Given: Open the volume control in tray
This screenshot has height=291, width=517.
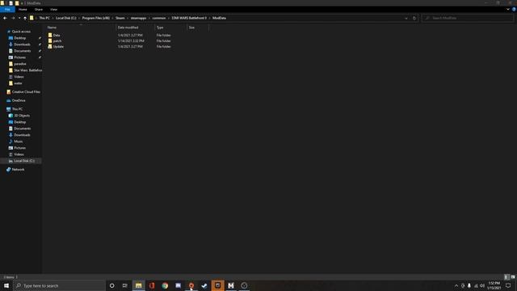Looking at the screenshot, I should [482, 285].
